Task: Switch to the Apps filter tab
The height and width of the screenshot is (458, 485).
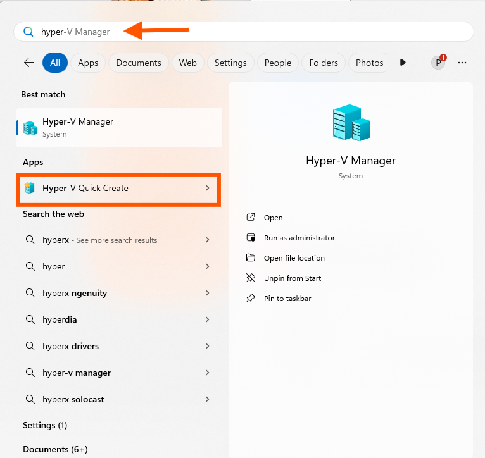Action: click(88, 63)
